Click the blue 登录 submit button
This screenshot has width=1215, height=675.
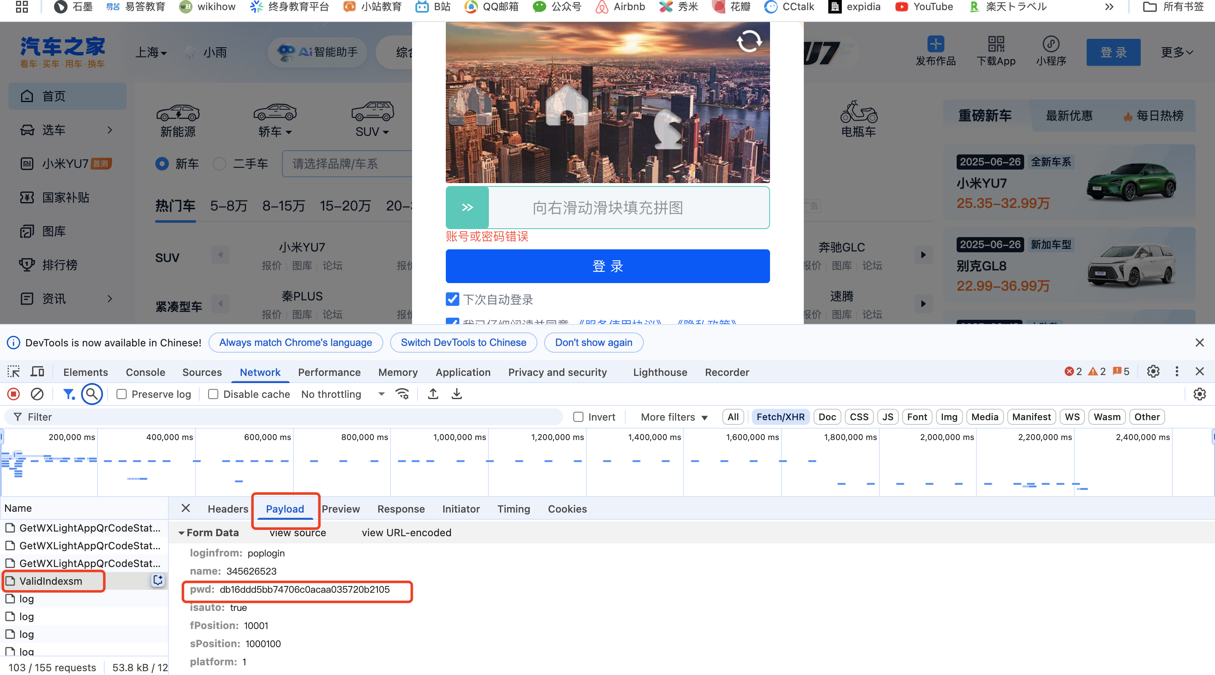click(x=607, y=266)
